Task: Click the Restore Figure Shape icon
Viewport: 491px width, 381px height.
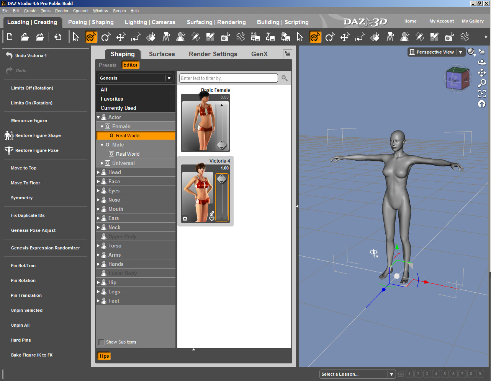Action: [x=9, y=135]
